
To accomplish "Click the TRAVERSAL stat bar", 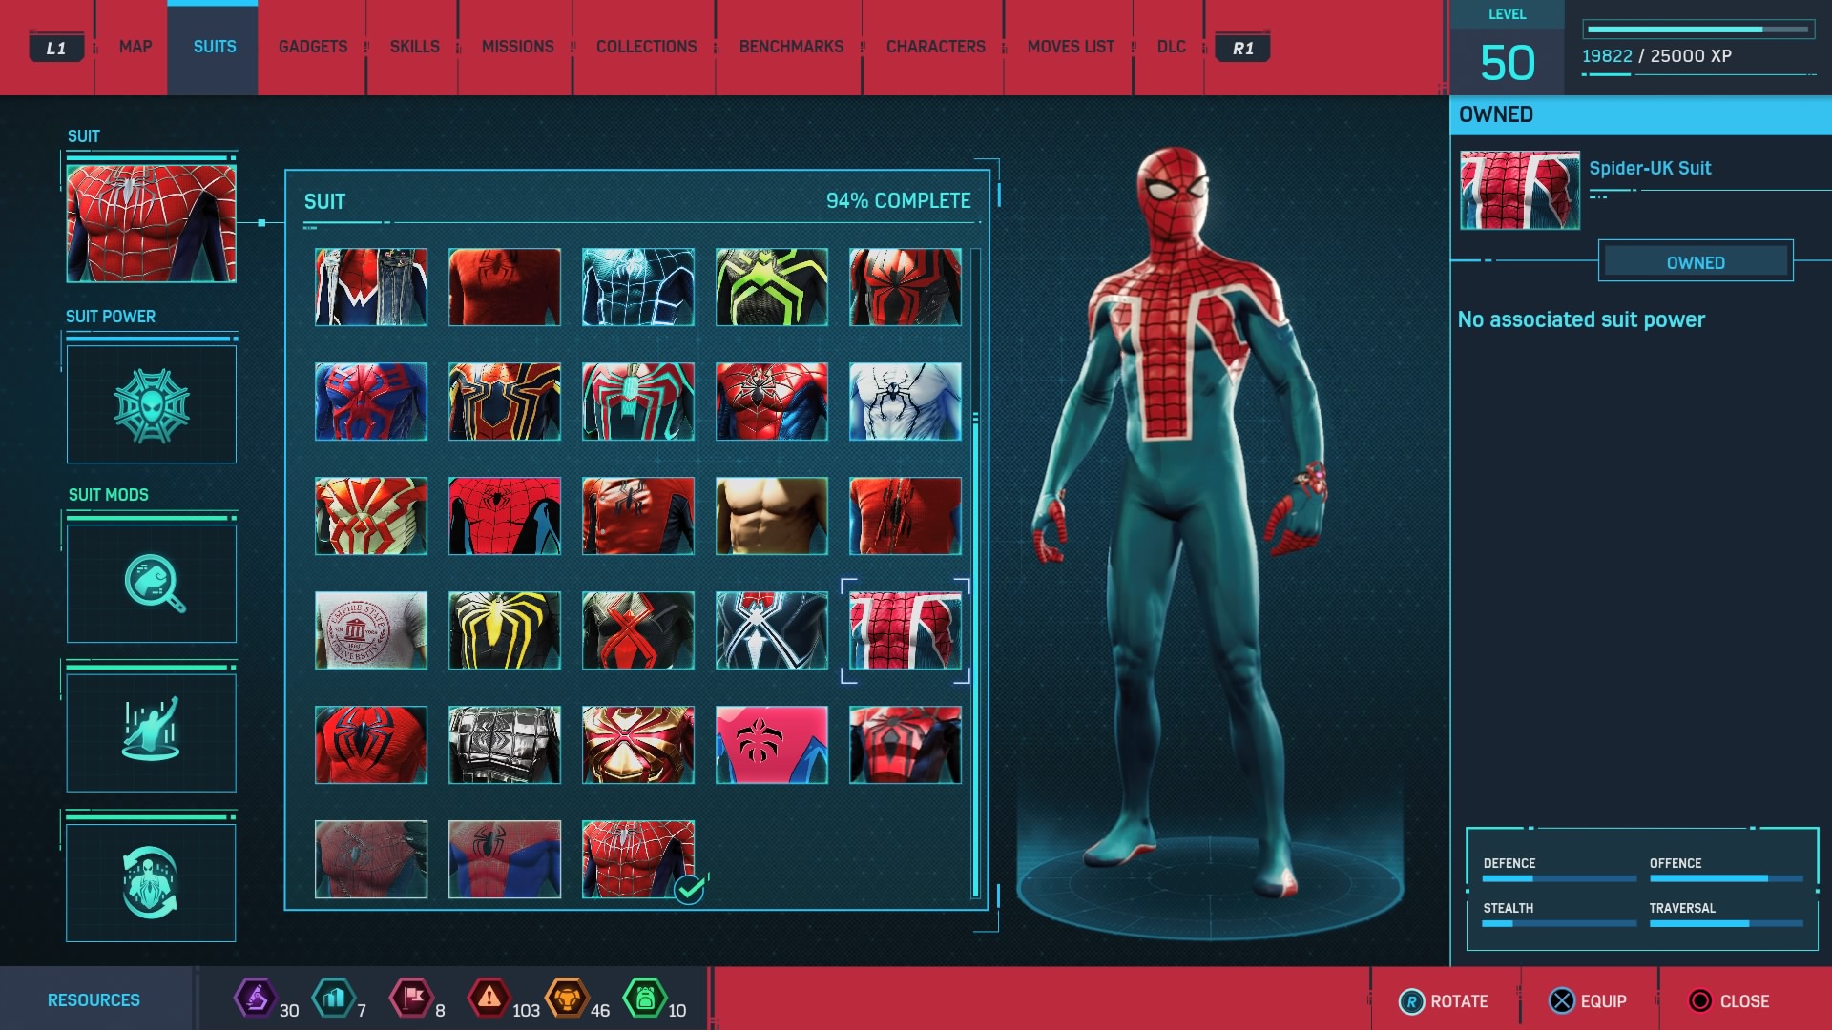I will coord(1726,923).
